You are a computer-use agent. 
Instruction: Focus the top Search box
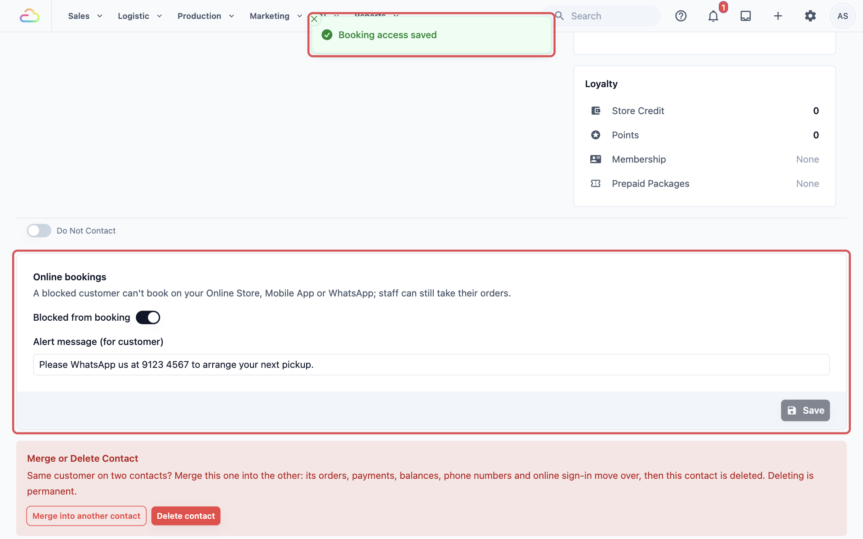point(602,16)
